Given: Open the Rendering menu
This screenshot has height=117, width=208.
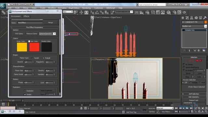Looking at the screenshot, I should point(86,8).
